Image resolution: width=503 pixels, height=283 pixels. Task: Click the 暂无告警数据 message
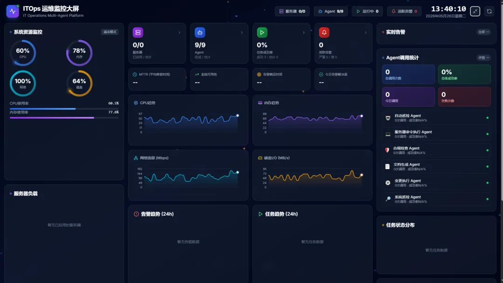point(188,242)
